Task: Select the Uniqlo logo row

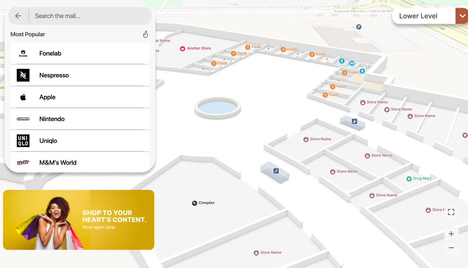Action: pyautogui.click(x=80, y=141)
